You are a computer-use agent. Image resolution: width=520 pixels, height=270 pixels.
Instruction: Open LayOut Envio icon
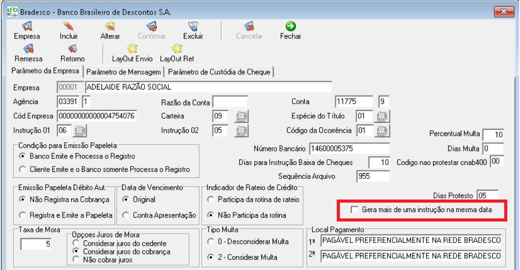tap(132, 49)
